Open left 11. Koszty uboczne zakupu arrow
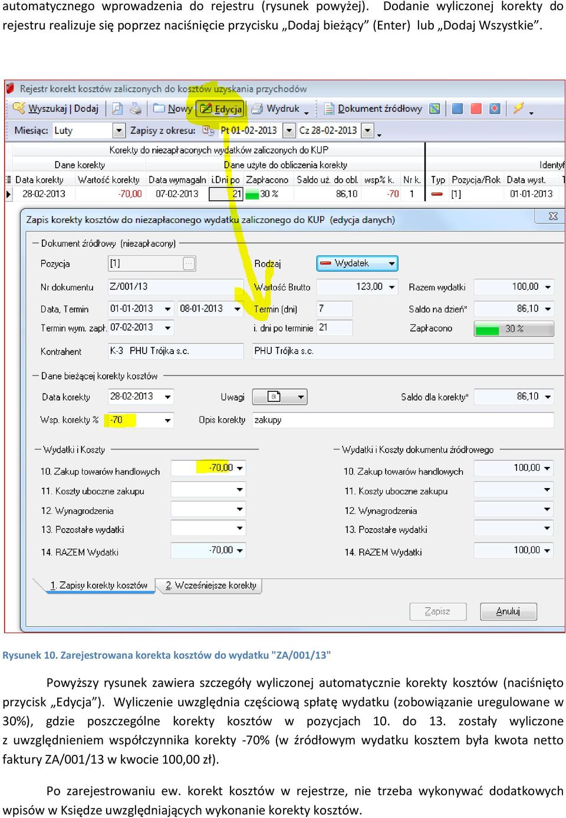The image size is (566, 818). point(239,489)
